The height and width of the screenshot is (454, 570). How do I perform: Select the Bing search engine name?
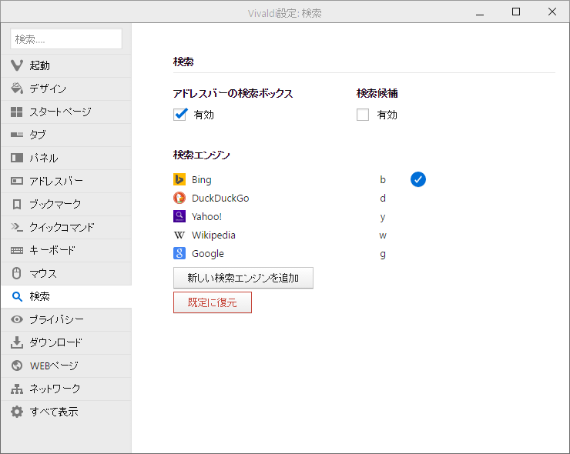tap(201, 180)
